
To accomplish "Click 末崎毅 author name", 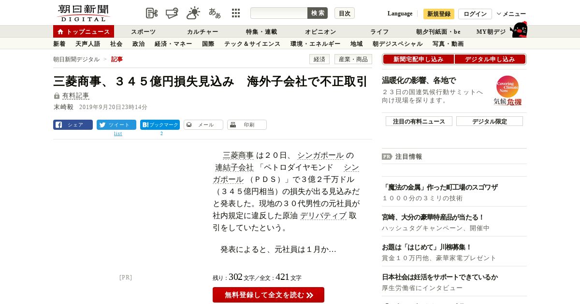I will [x=63, y=107].
